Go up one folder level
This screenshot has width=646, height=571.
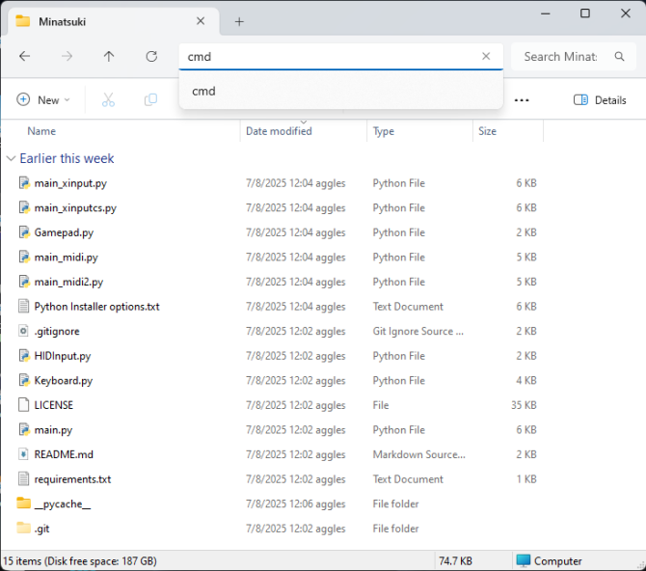pos(109,56)
